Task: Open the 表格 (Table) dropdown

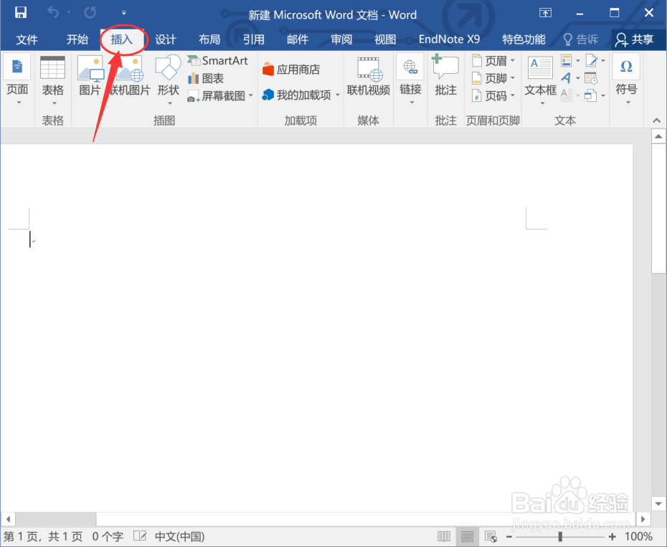Action: click(x=53, y=80)
